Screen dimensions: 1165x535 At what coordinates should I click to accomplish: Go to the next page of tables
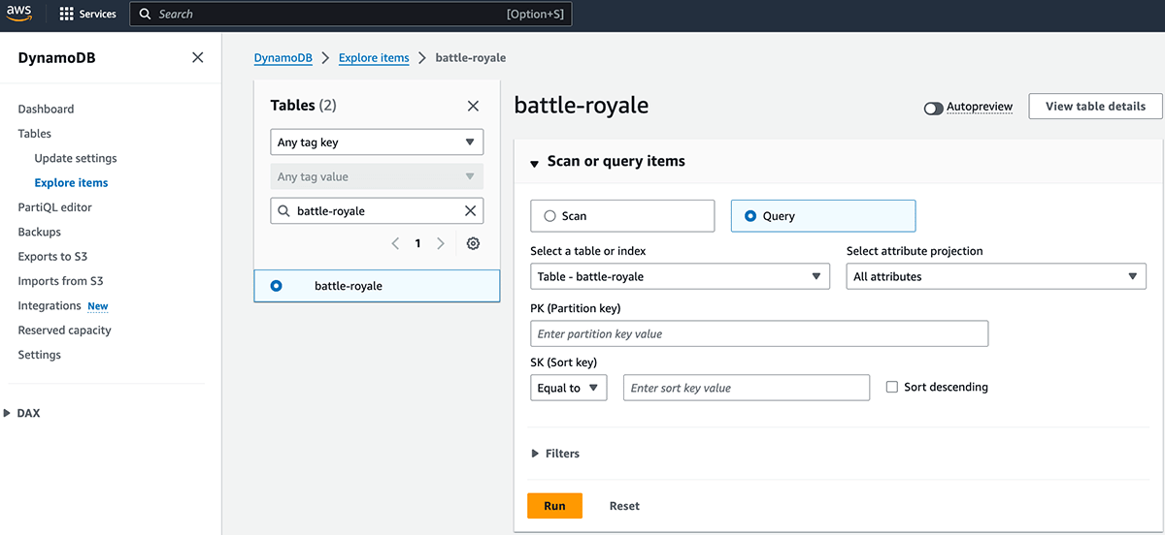(x=441, y=243)
